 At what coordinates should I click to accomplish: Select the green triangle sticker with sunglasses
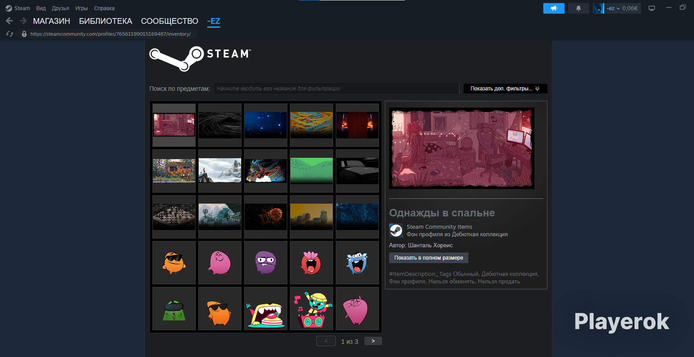point(174,309)
